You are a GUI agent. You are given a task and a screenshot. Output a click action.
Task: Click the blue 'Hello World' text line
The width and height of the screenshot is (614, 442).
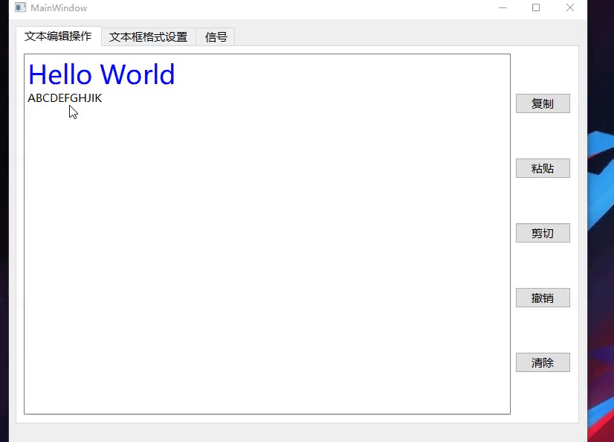[x=101, y=74]
